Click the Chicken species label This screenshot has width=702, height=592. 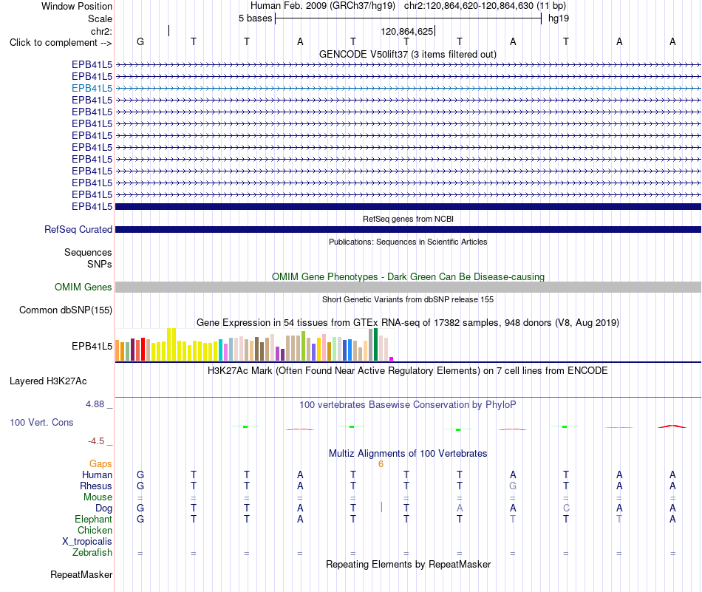tap(95, 530)
